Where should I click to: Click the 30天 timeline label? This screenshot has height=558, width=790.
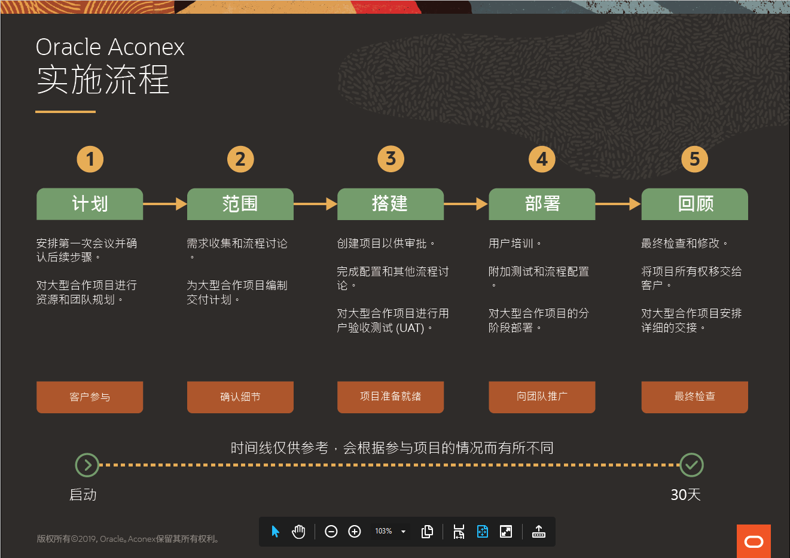tap(685, 495)
